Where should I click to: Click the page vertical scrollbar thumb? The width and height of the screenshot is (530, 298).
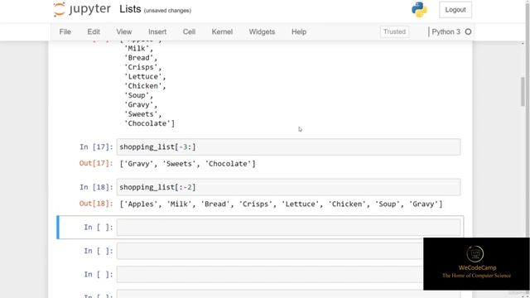coord(523,92)
